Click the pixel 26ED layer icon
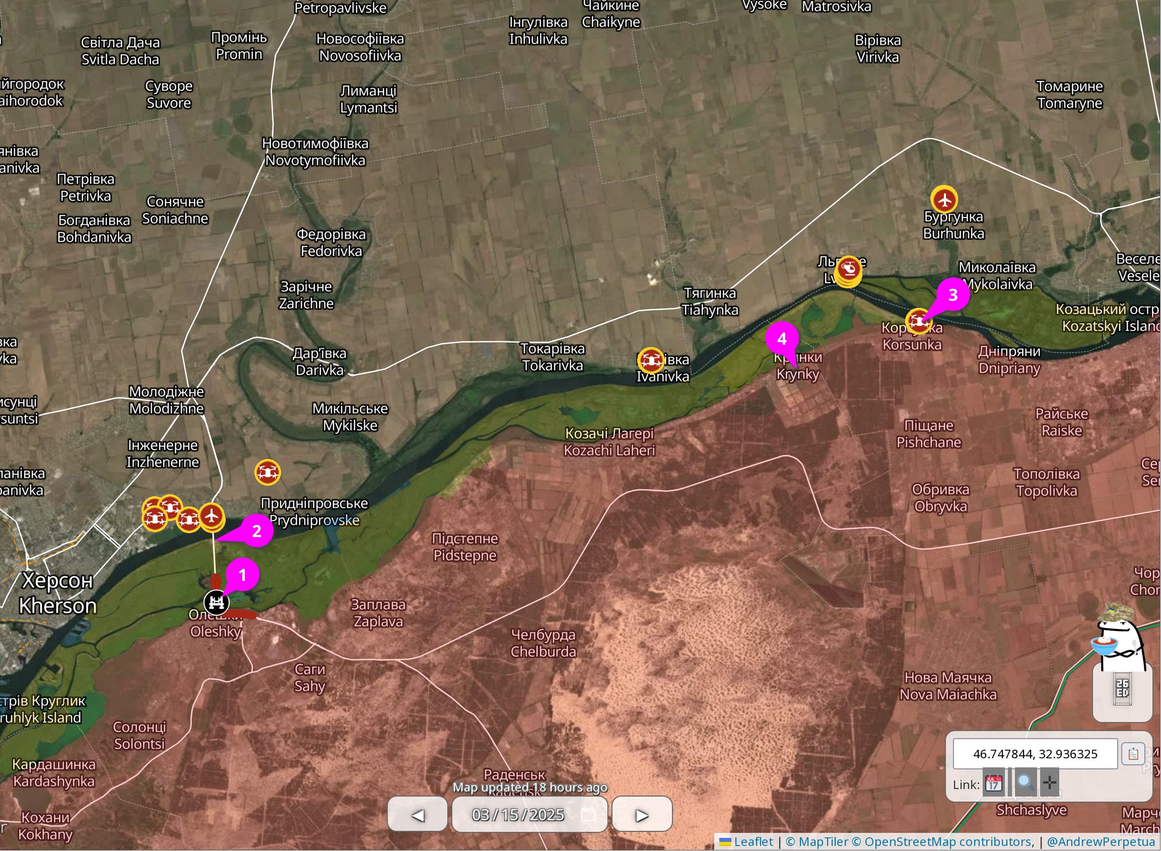 (1122, 689)
